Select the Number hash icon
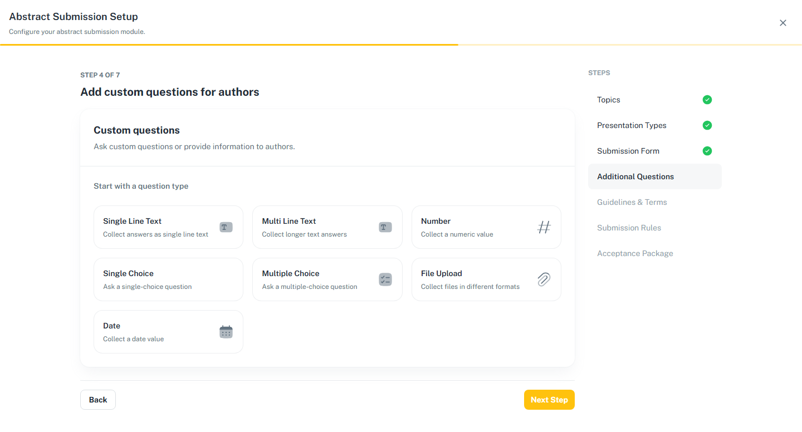The image size is (802, 432). [x=544, y=227]
